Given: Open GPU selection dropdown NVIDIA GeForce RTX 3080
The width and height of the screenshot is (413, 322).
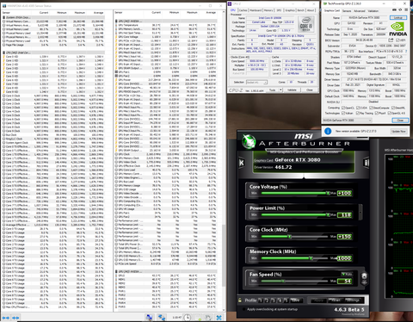Looking at the screenshot, I should pos(348,121).
